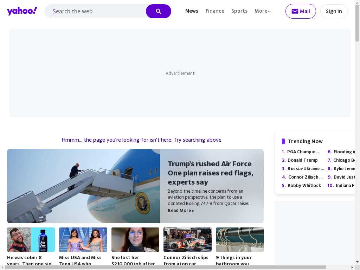This screenshot has width=360, height=270.
Task: Open 'She lost her $210,000 job' thumbnail
Action: (x=135, y=239)
